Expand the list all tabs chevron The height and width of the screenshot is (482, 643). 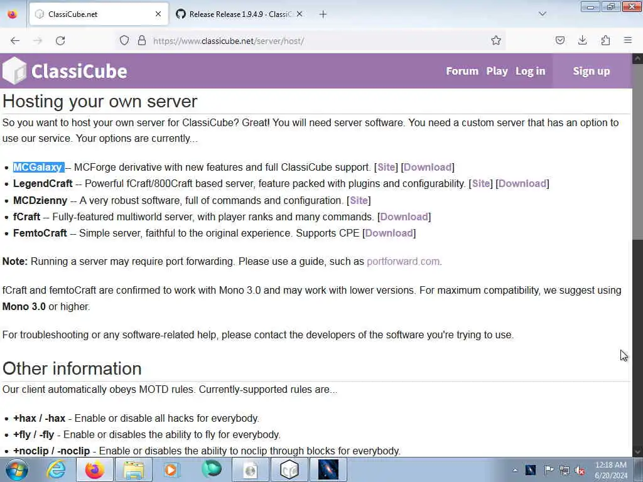point(542,14)
